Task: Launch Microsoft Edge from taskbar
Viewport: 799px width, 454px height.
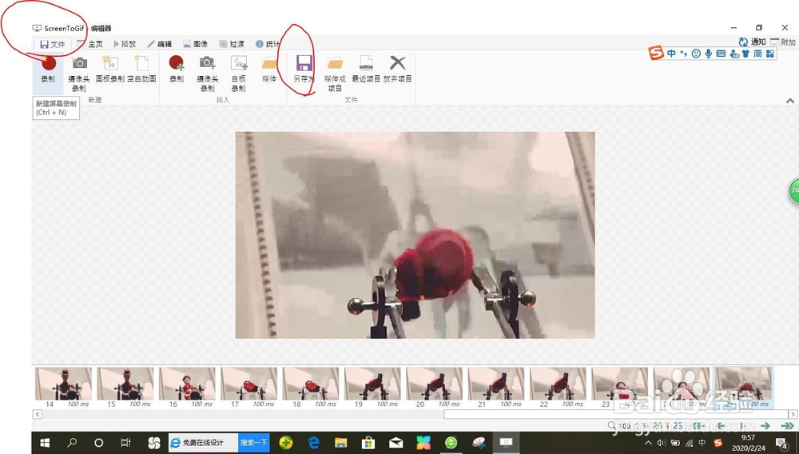Action: coord(313,443)
